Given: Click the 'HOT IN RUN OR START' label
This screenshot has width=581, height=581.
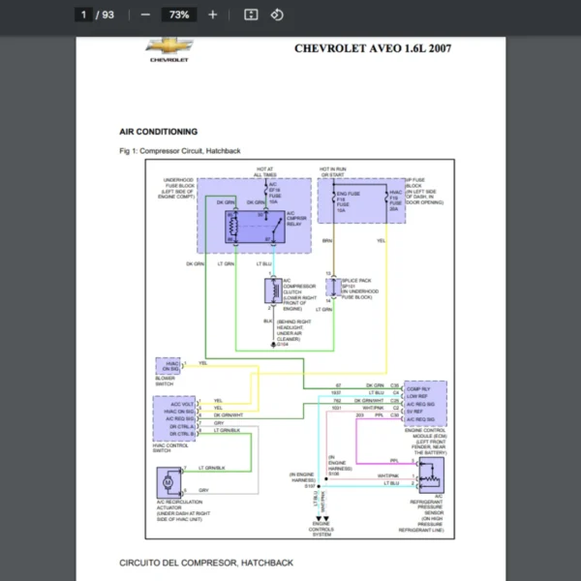Looking at the screenshot, I should pyautogui.click(x=332, y=172).
